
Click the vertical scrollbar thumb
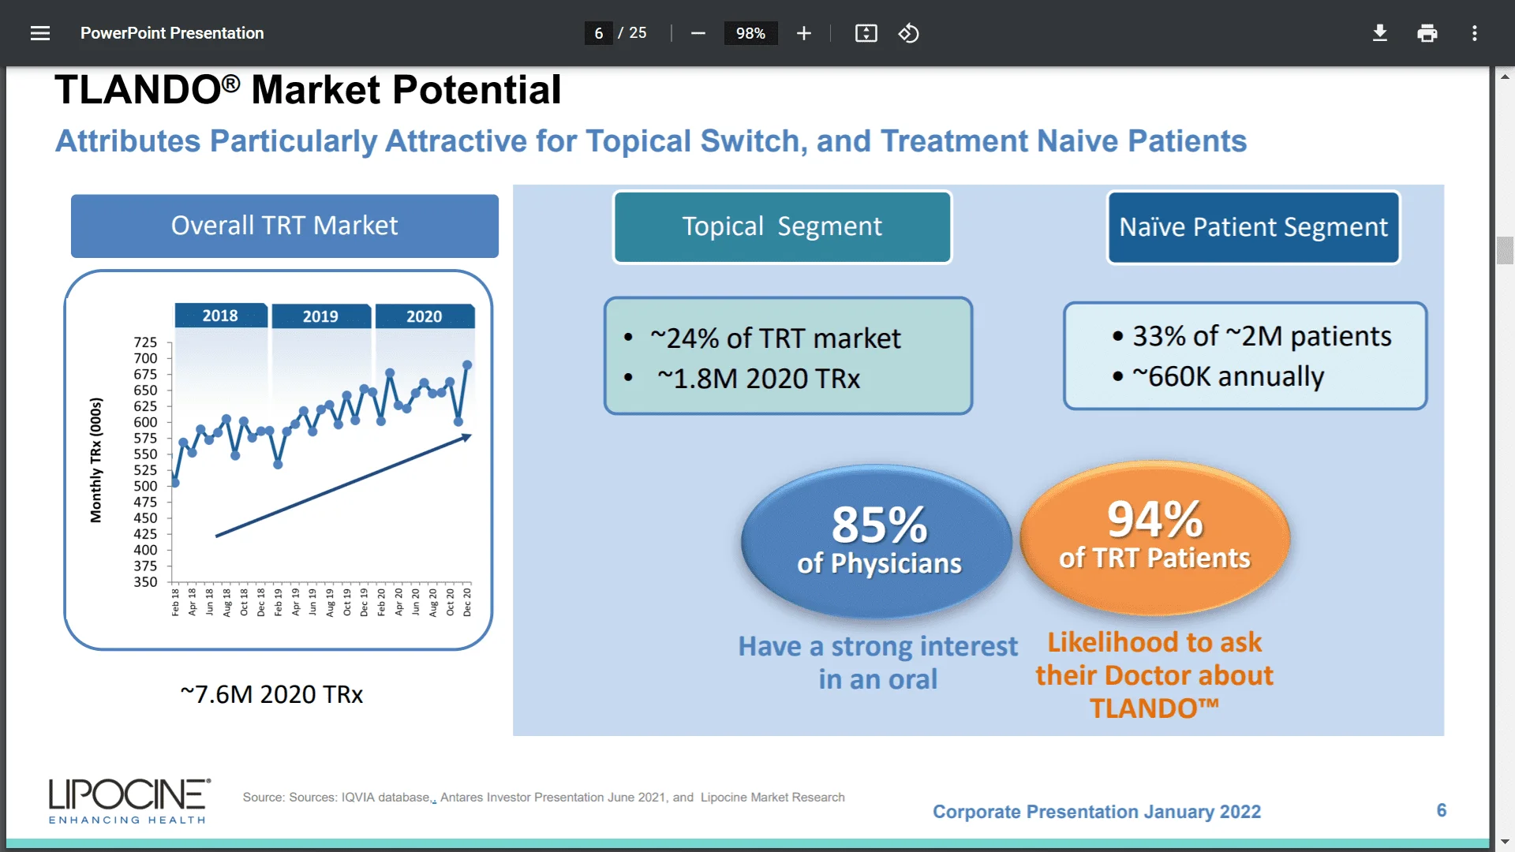coord(1506,249)
